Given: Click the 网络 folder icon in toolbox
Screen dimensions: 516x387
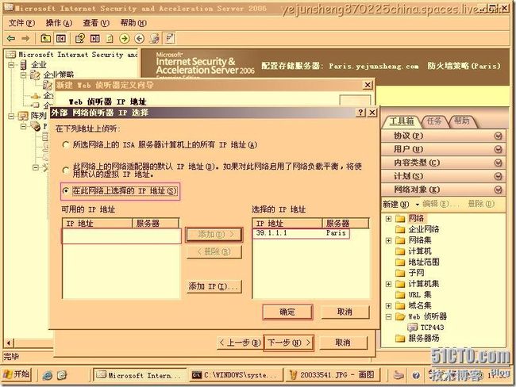Looking at the screenshot, I should tap(400, 219).
